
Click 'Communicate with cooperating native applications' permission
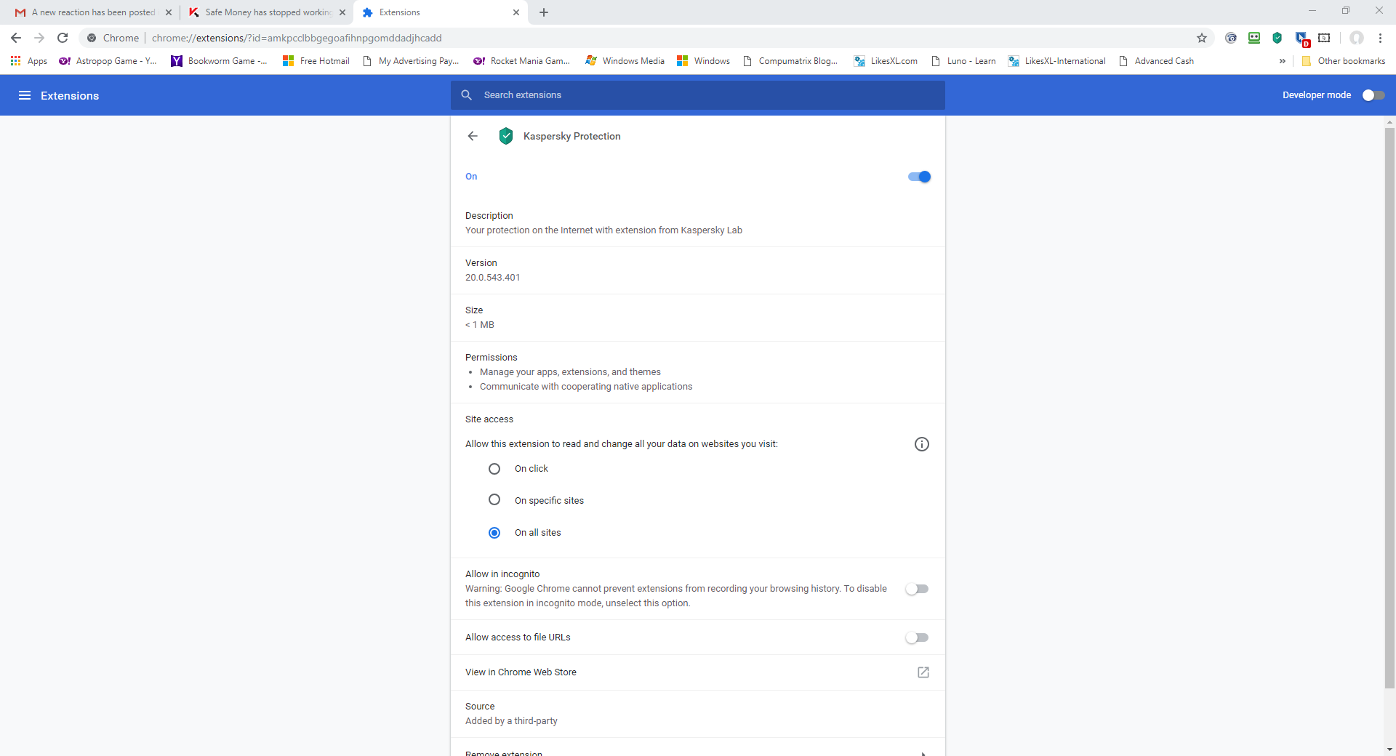coord(586,387)
